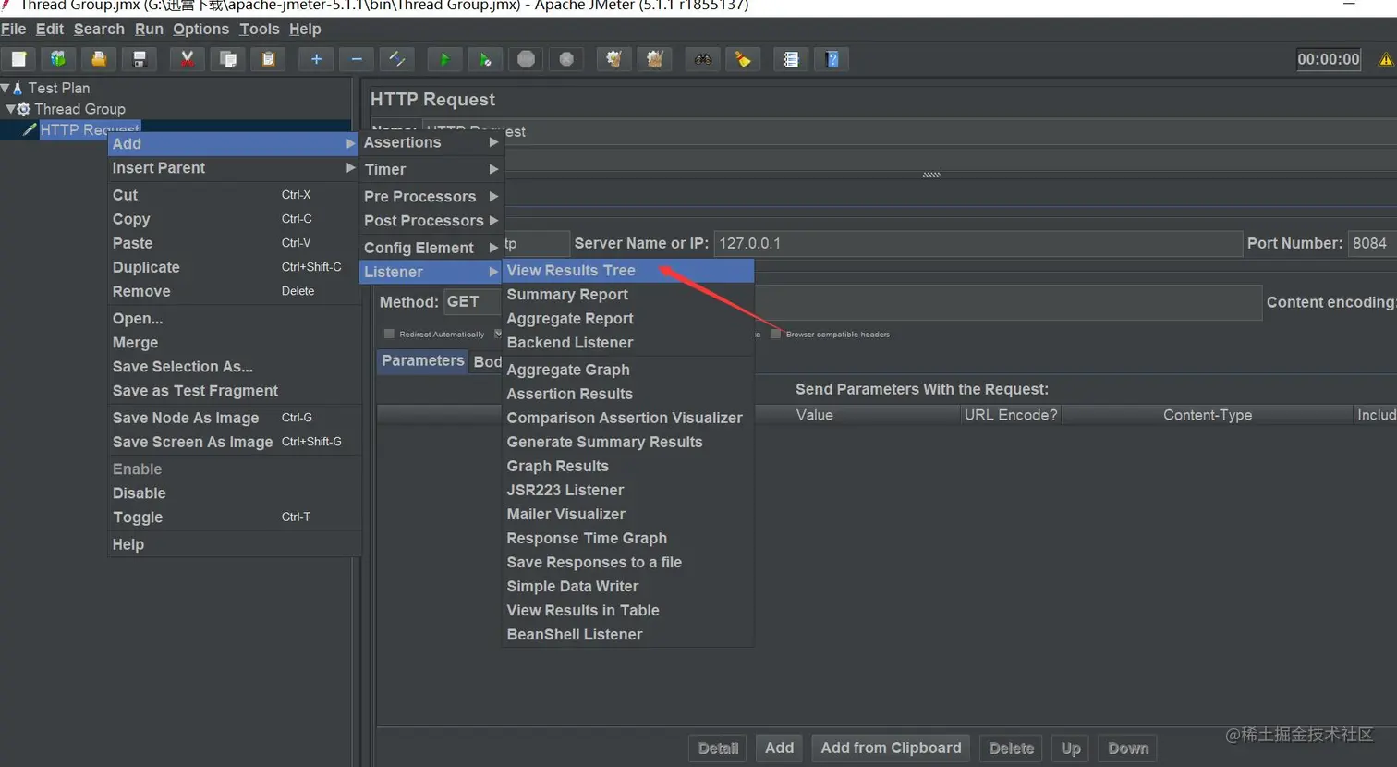
Task: Click the Save floppy disk toolbar icon
Action: [140, 59]
